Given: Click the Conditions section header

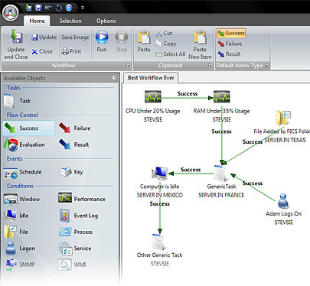Looking at the screenshot, I should (20, 186).
